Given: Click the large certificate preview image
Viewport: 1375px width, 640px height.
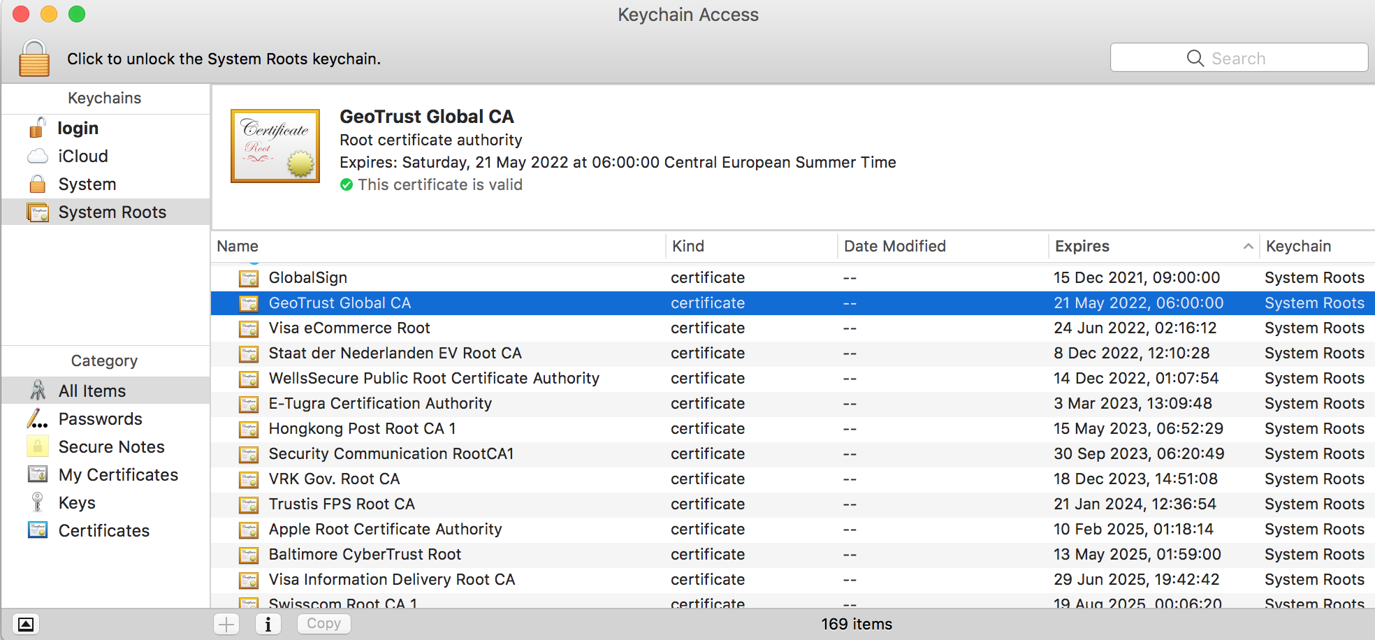Looking at the screenshot, I should (x=275, y=145).
